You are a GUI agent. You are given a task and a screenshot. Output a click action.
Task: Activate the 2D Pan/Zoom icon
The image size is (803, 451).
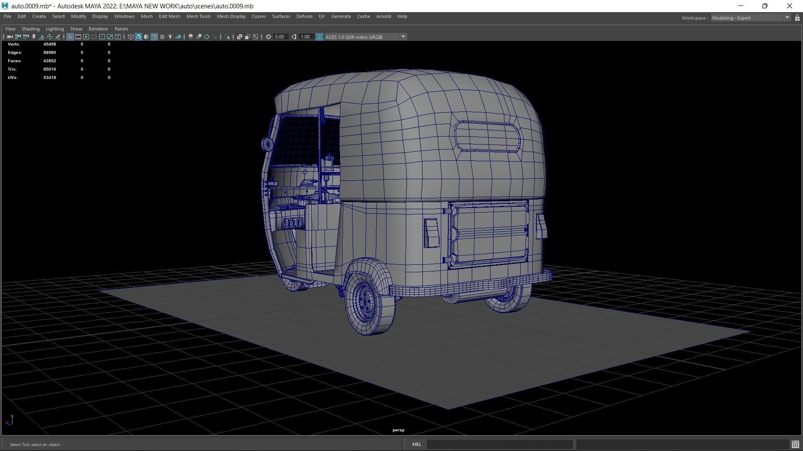pos(50,37)
